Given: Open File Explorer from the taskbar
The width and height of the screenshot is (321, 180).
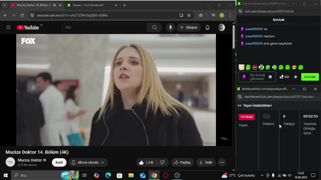Looking at the screenshot, I should 131,175.
